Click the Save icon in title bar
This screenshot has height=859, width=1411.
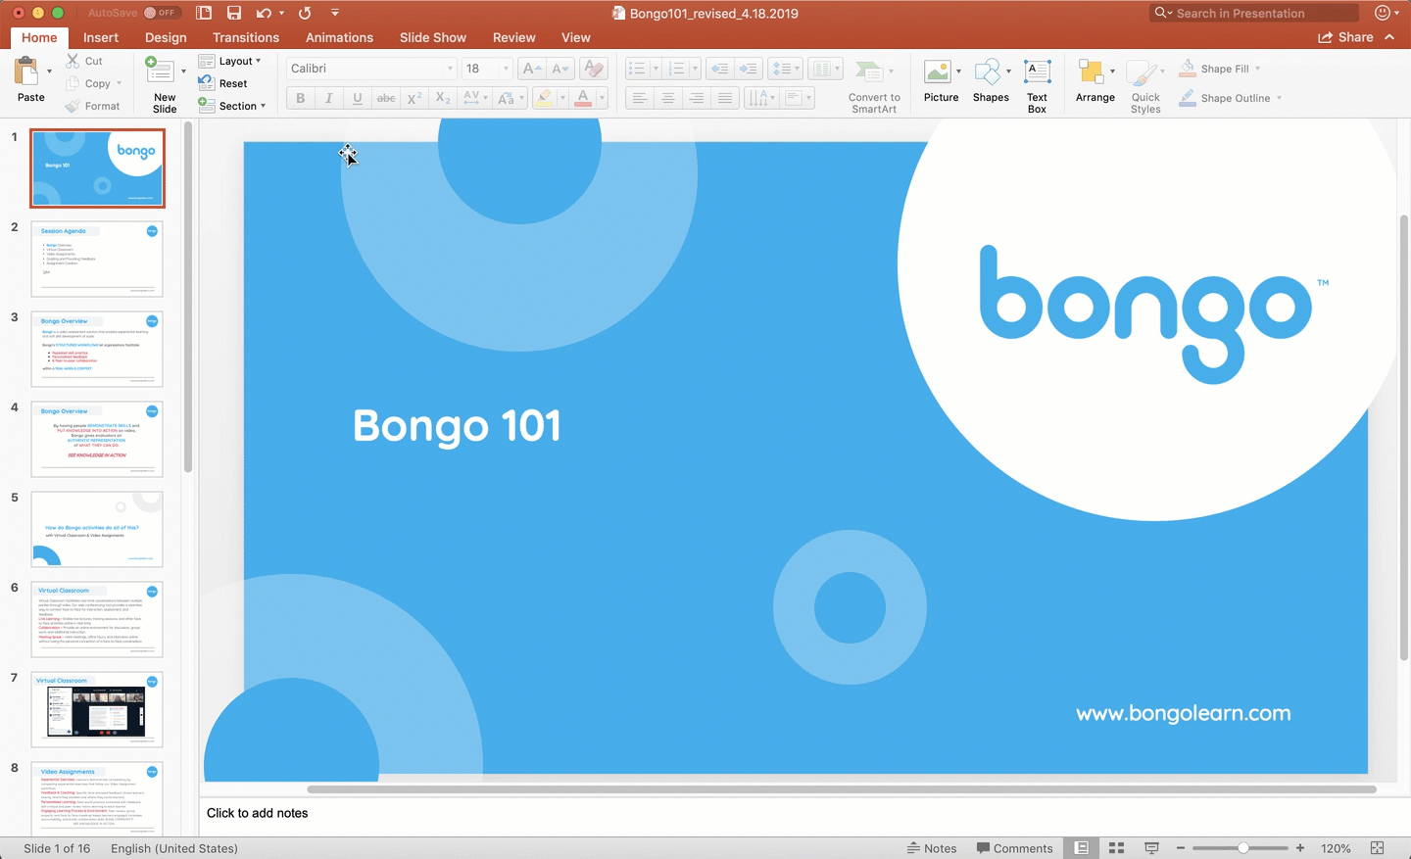(234, 13)
